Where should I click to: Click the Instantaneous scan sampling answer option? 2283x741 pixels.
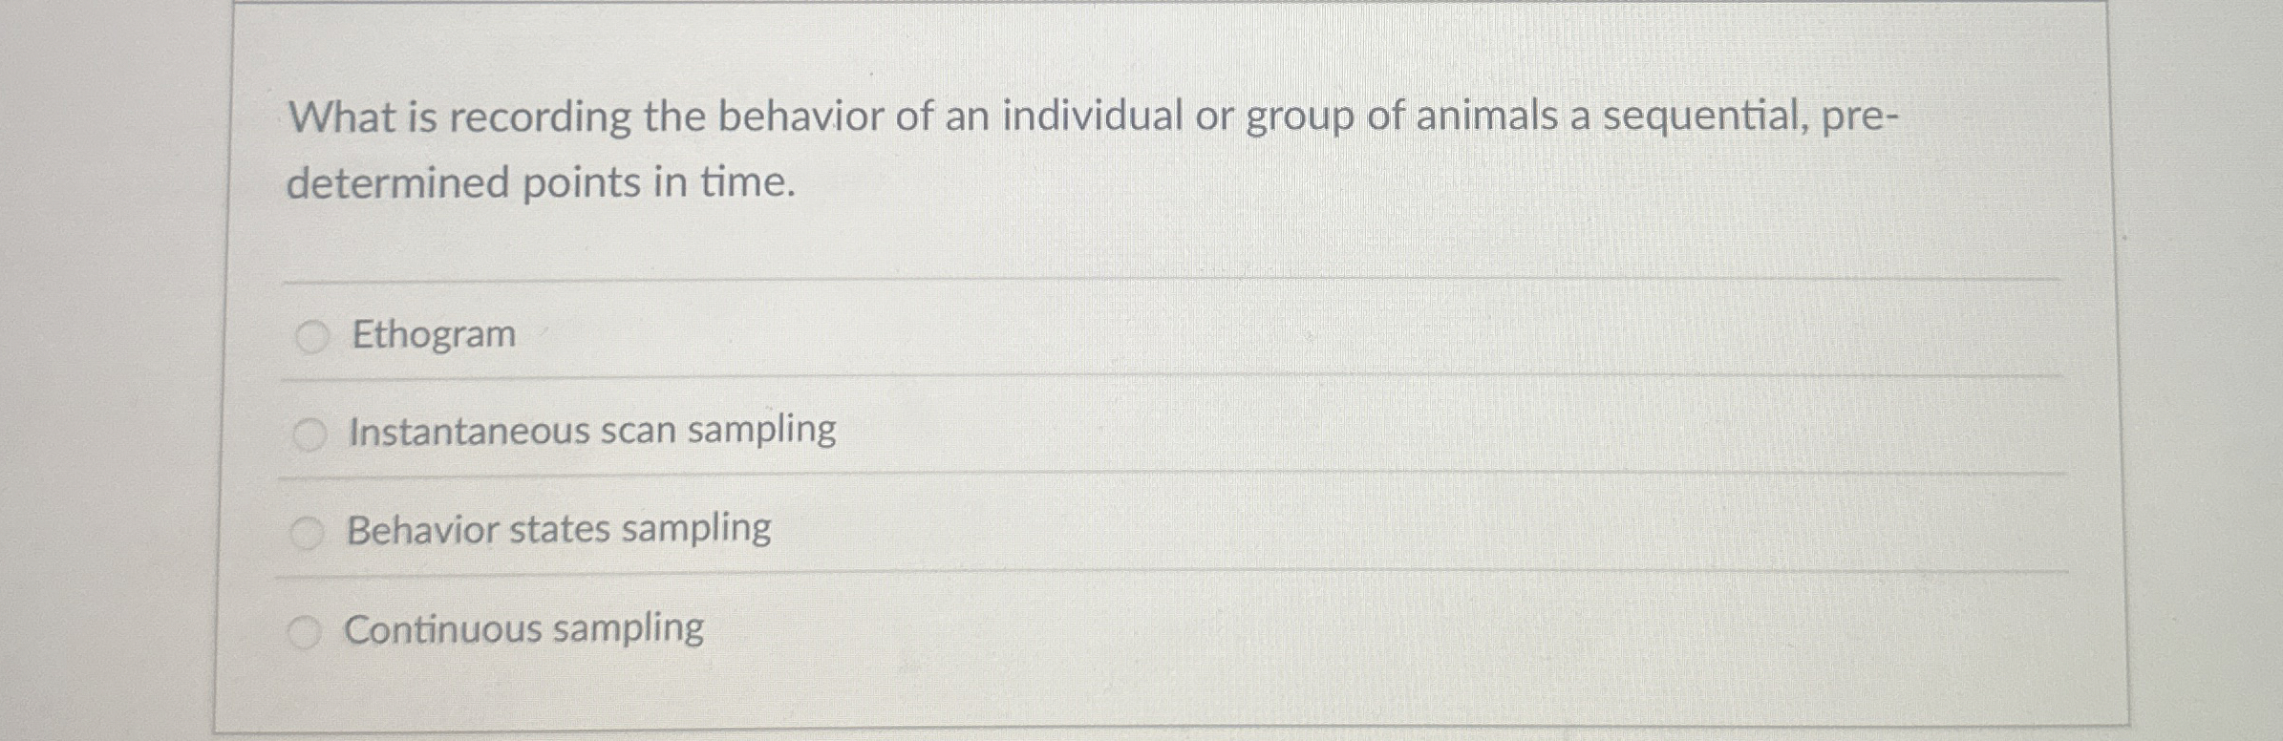[x=592, y=432]
